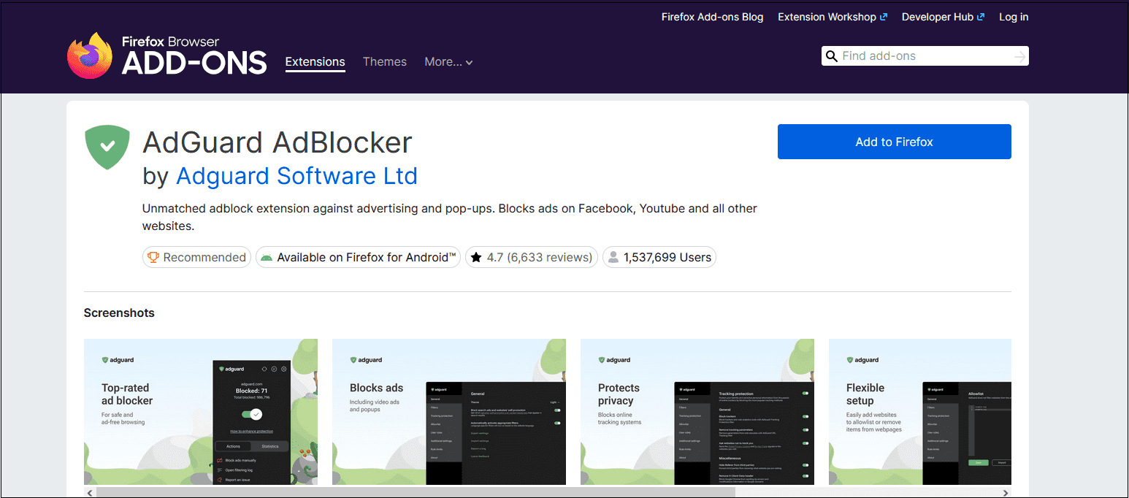Click the right carousel arrow under Screenshots
The height and width of the screenshot is (498, 1129).
pyautogui.click(x=1005, y=492)
